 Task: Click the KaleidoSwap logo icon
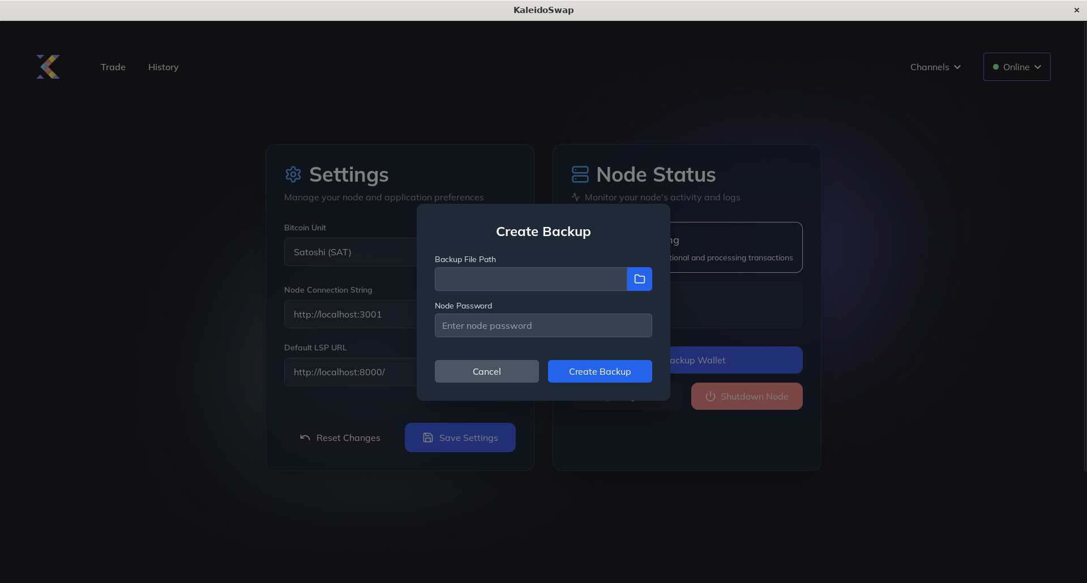click(48, 66)
